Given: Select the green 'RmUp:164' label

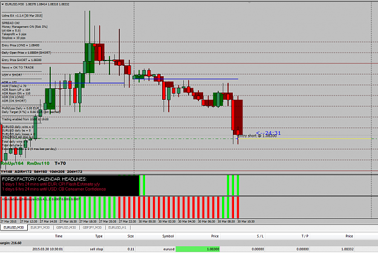Looking at the screenshot, I should coord(12,163).
